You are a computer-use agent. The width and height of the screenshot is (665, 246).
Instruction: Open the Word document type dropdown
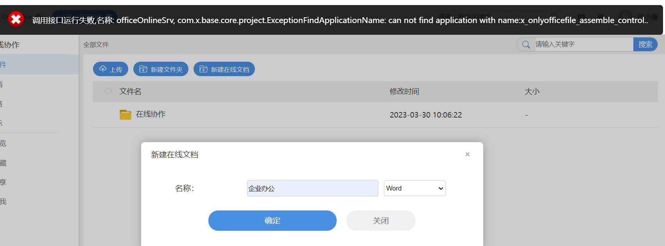pos(414,188)
